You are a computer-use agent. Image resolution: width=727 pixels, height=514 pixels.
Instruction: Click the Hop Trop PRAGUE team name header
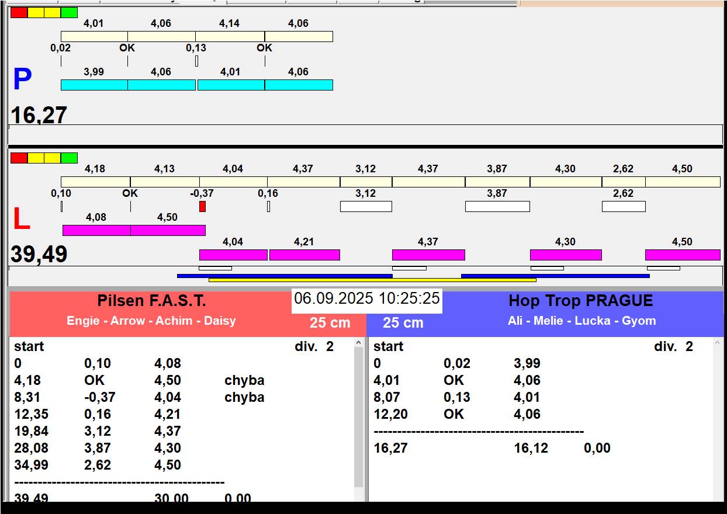(580, 301)
